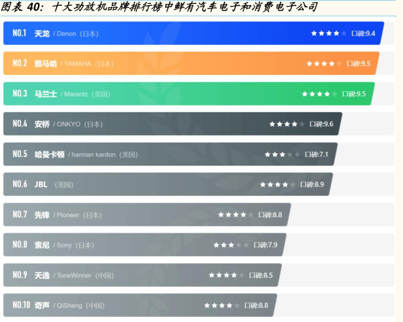The height and width of the screenshot is (322, 403).
Task: Click the NO.8 rank label
Action: (x=20, y=244)
